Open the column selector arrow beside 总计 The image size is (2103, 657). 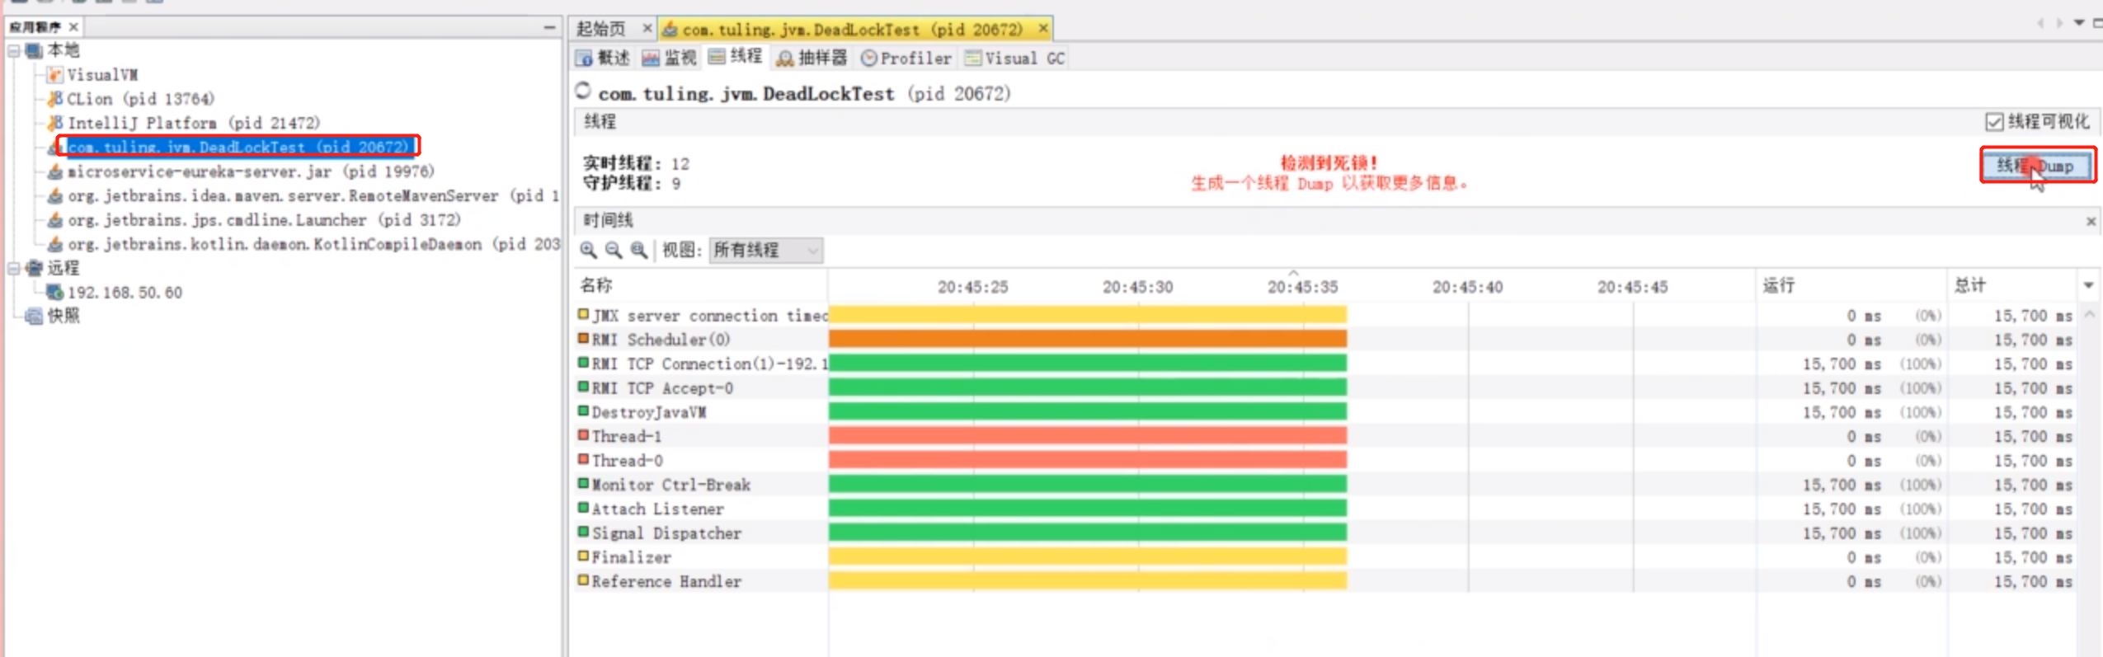click(x=2088, y=286)
